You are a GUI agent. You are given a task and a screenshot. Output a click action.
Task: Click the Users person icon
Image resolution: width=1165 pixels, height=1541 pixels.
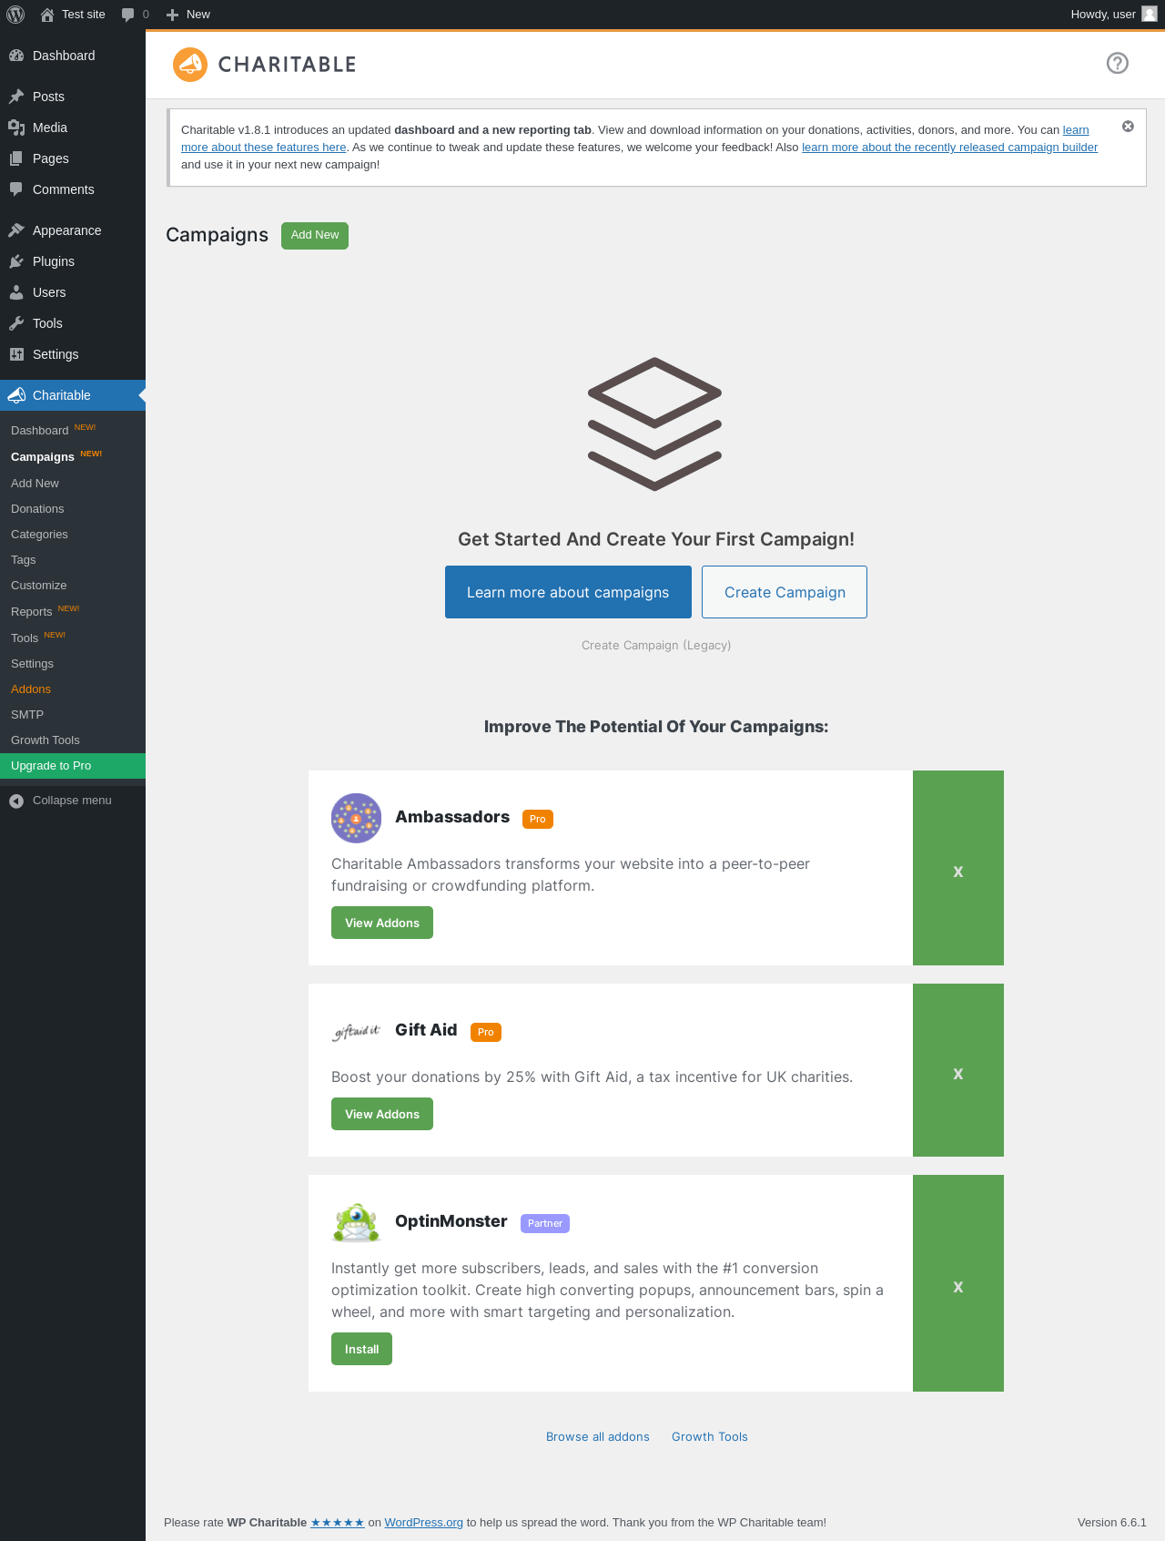tap(16, 292)
